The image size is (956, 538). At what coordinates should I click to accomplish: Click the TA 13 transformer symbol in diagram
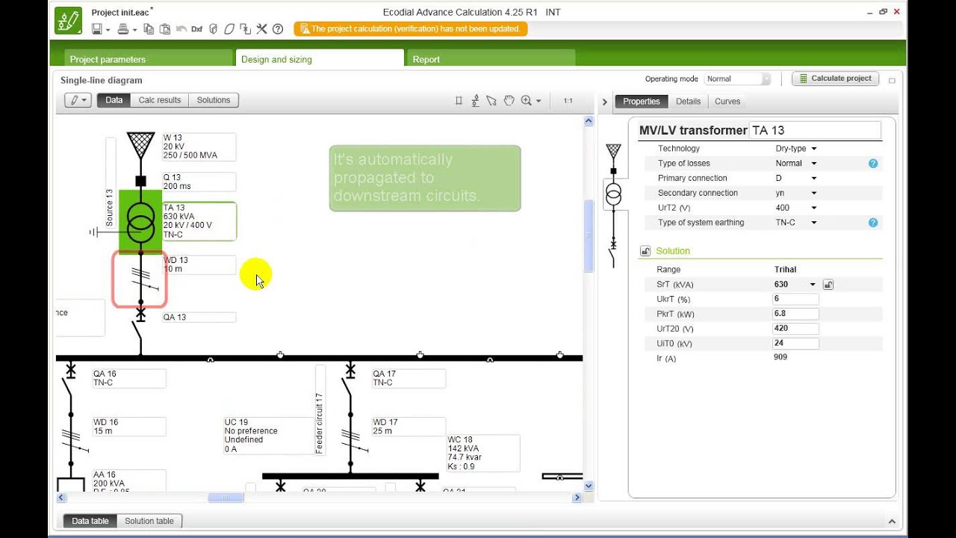(140, 220)
